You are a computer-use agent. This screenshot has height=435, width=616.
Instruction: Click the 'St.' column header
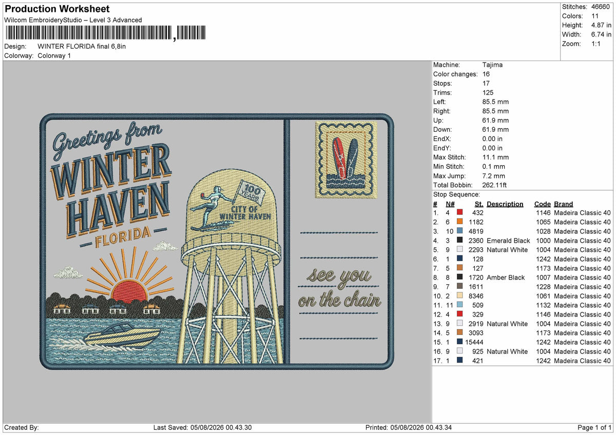click(x=479, y=204)
